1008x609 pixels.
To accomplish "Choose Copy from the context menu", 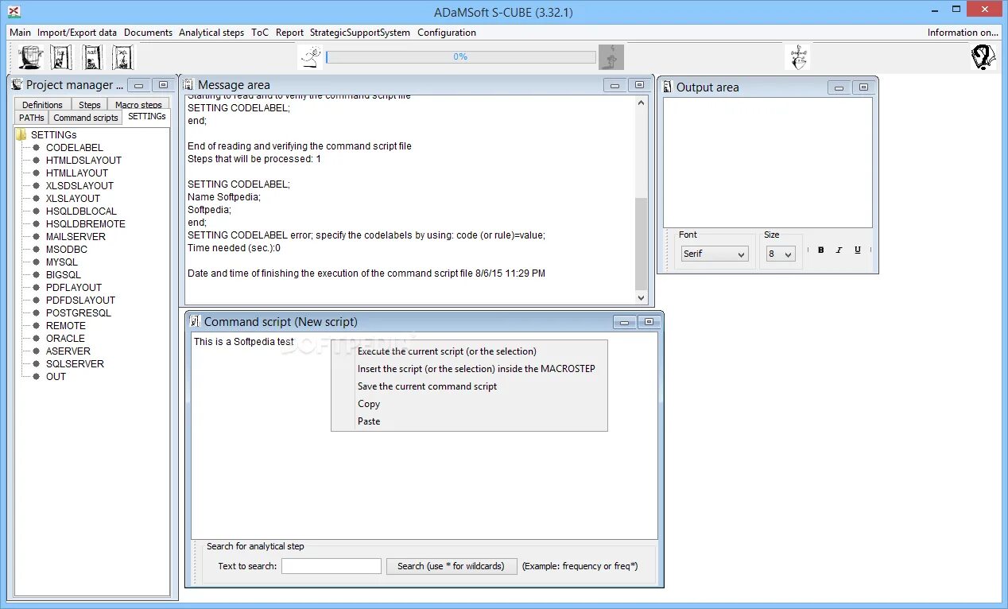I will point(469,404).
